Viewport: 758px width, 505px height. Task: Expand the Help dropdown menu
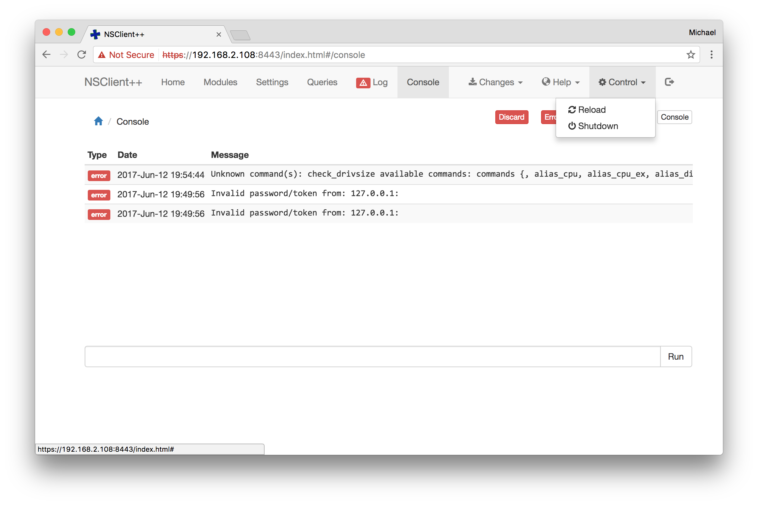click(559, 82)
